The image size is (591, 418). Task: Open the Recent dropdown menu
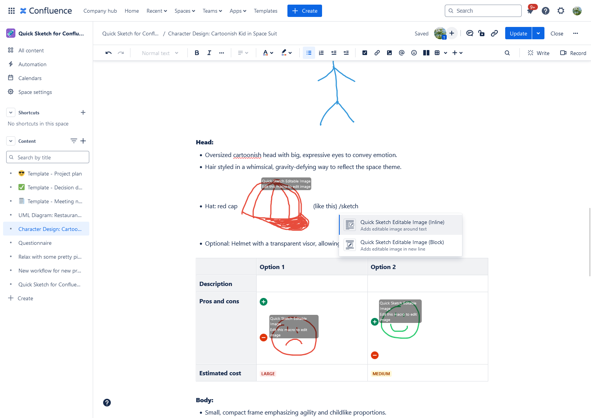click(x=157, y=11)
